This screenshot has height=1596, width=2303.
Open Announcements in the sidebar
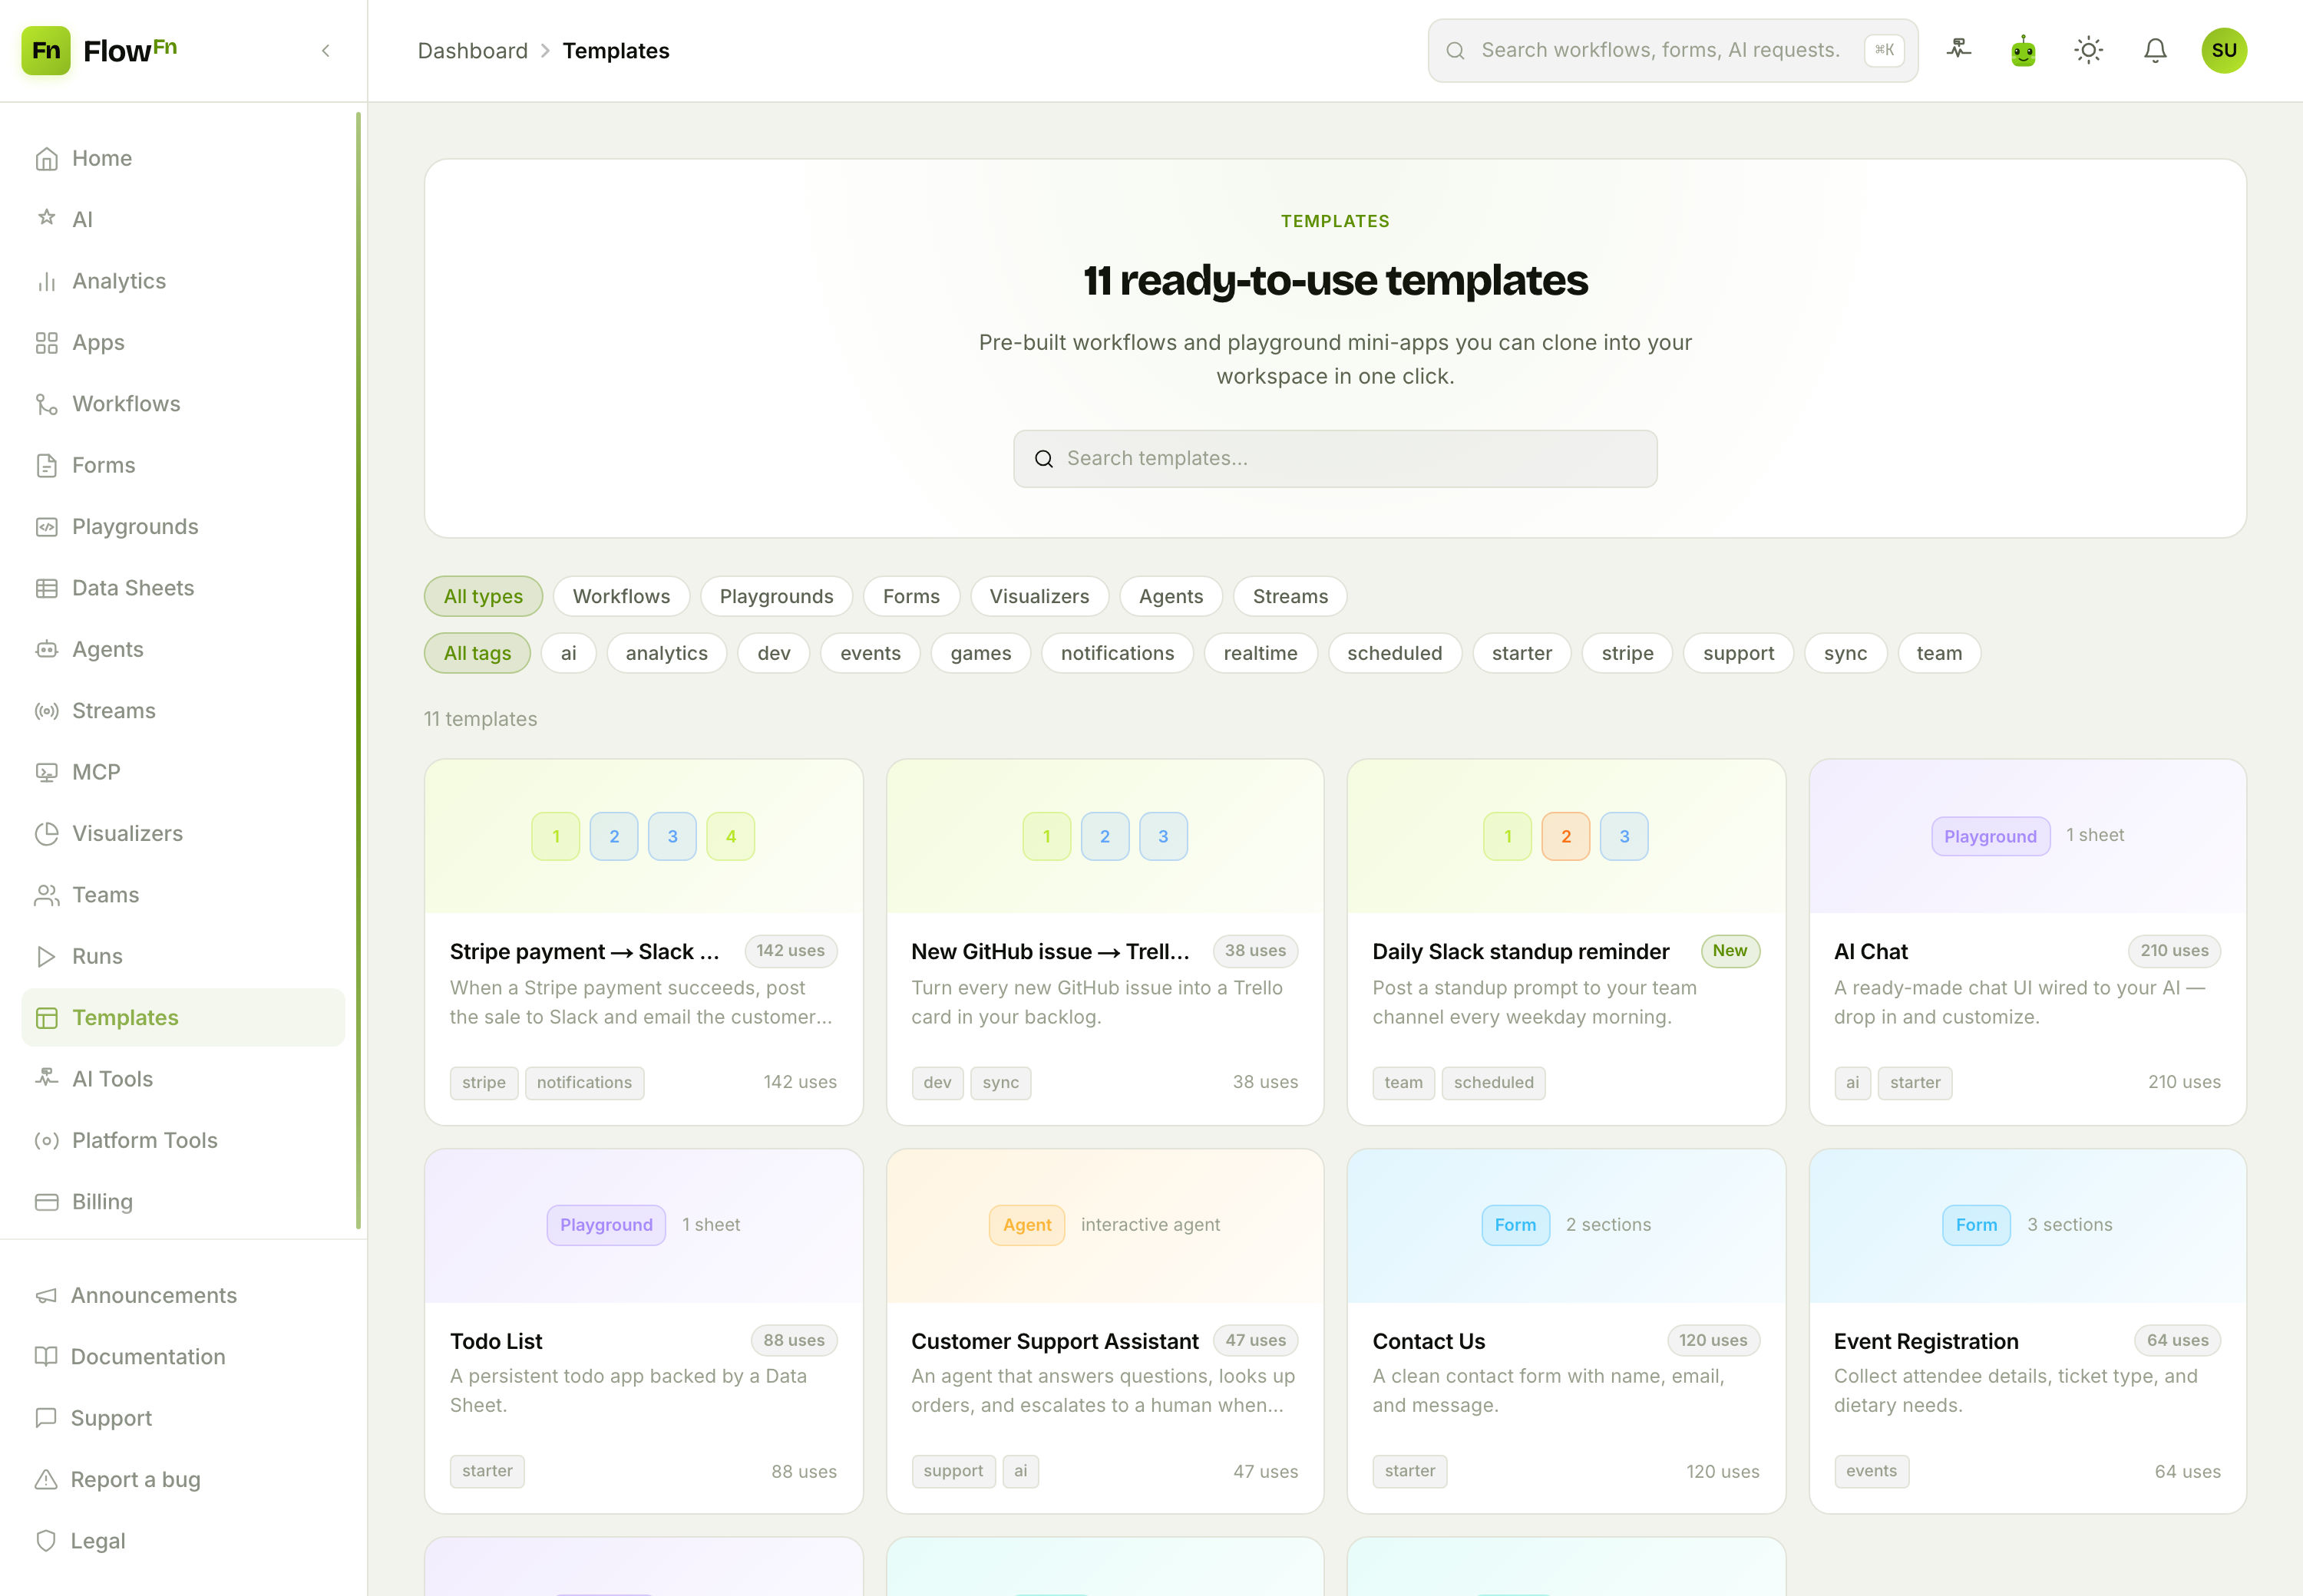point(183,1295)
